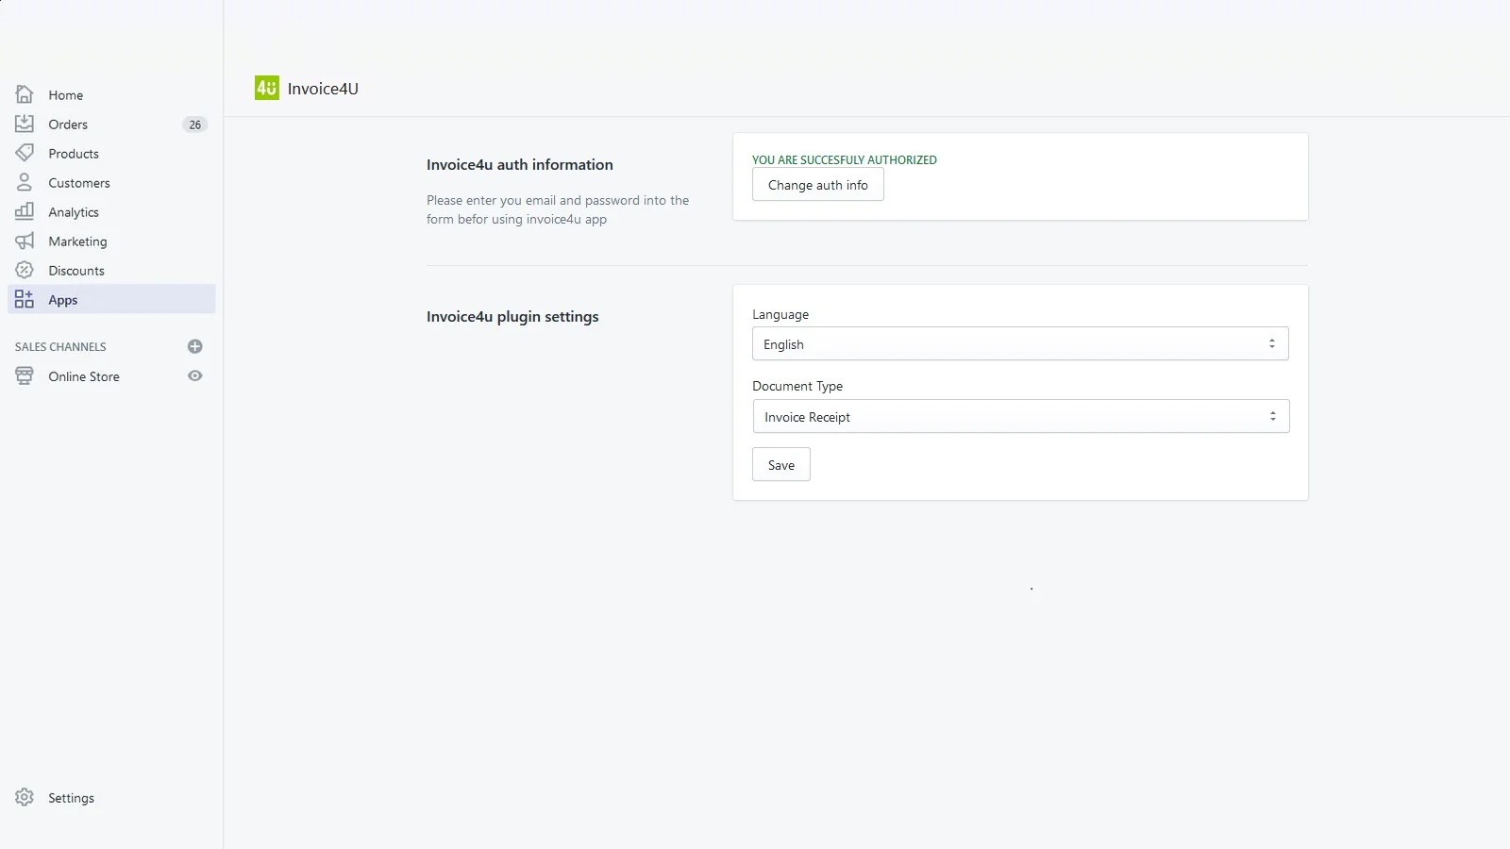
Task: Save the plugin settings
Action: pyautogui.click(x=781, y=464)
